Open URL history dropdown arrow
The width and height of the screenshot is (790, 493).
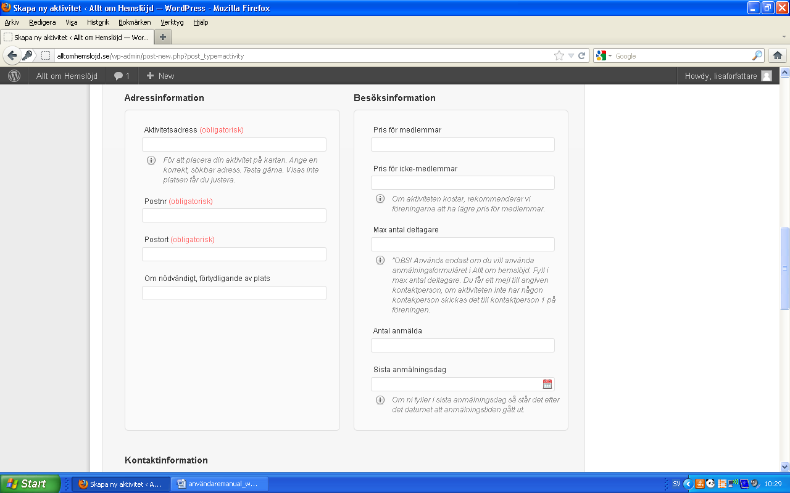click(572, 56)
